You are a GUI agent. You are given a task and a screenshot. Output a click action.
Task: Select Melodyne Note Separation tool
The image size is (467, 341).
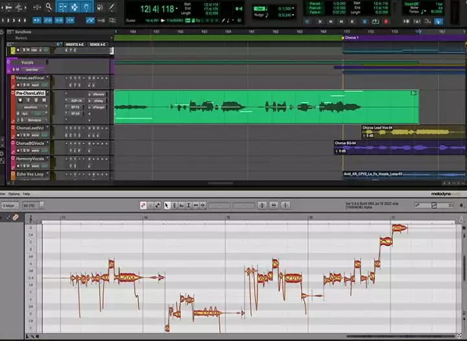[x=203, y=205]
